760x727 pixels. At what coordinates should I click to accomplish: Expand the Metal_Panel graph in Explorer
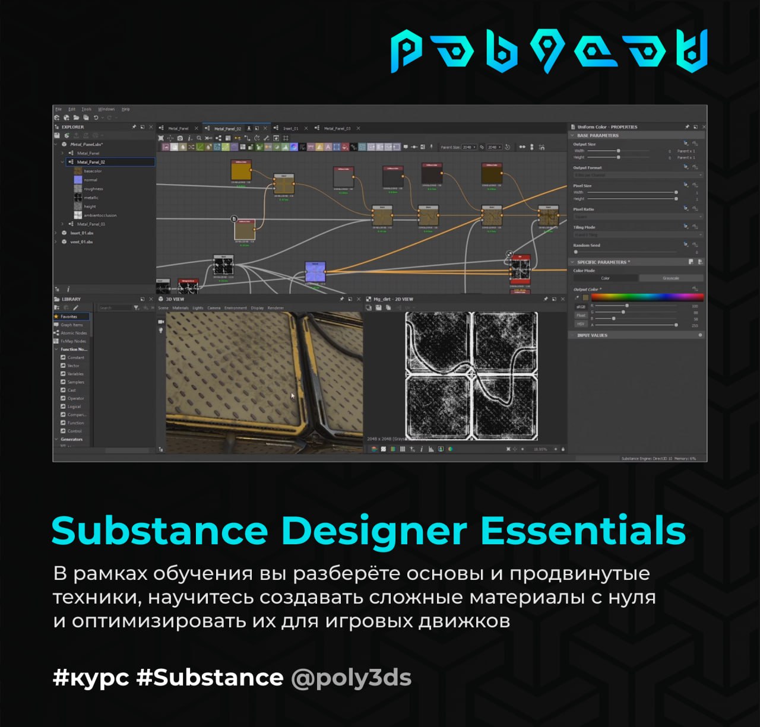[x=63, y=153]
